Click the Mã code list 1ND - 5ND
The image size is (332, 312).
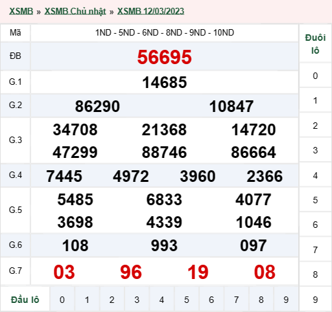coord(165,33)
